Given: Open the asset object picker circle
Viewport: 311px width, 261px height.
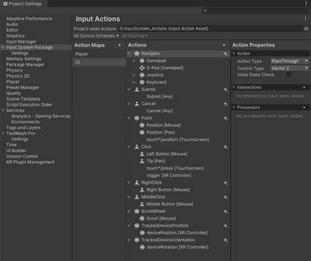Looking at the screenshot, I should 306,29.
